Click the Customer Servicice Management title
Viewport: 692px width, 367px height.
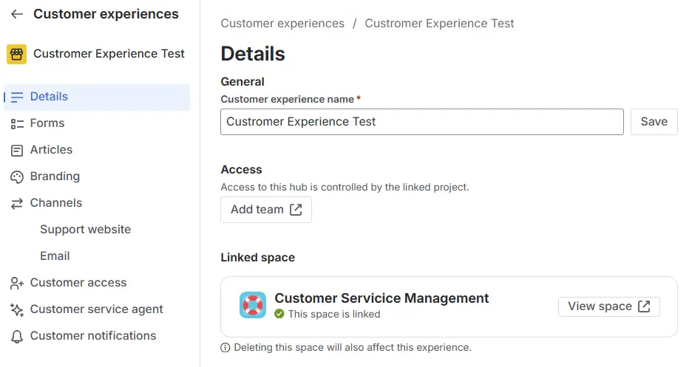(381, 298)
